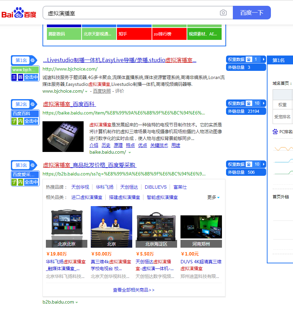
Task: Click related category 智能虚拟演播室
Action: coord(162,197)
